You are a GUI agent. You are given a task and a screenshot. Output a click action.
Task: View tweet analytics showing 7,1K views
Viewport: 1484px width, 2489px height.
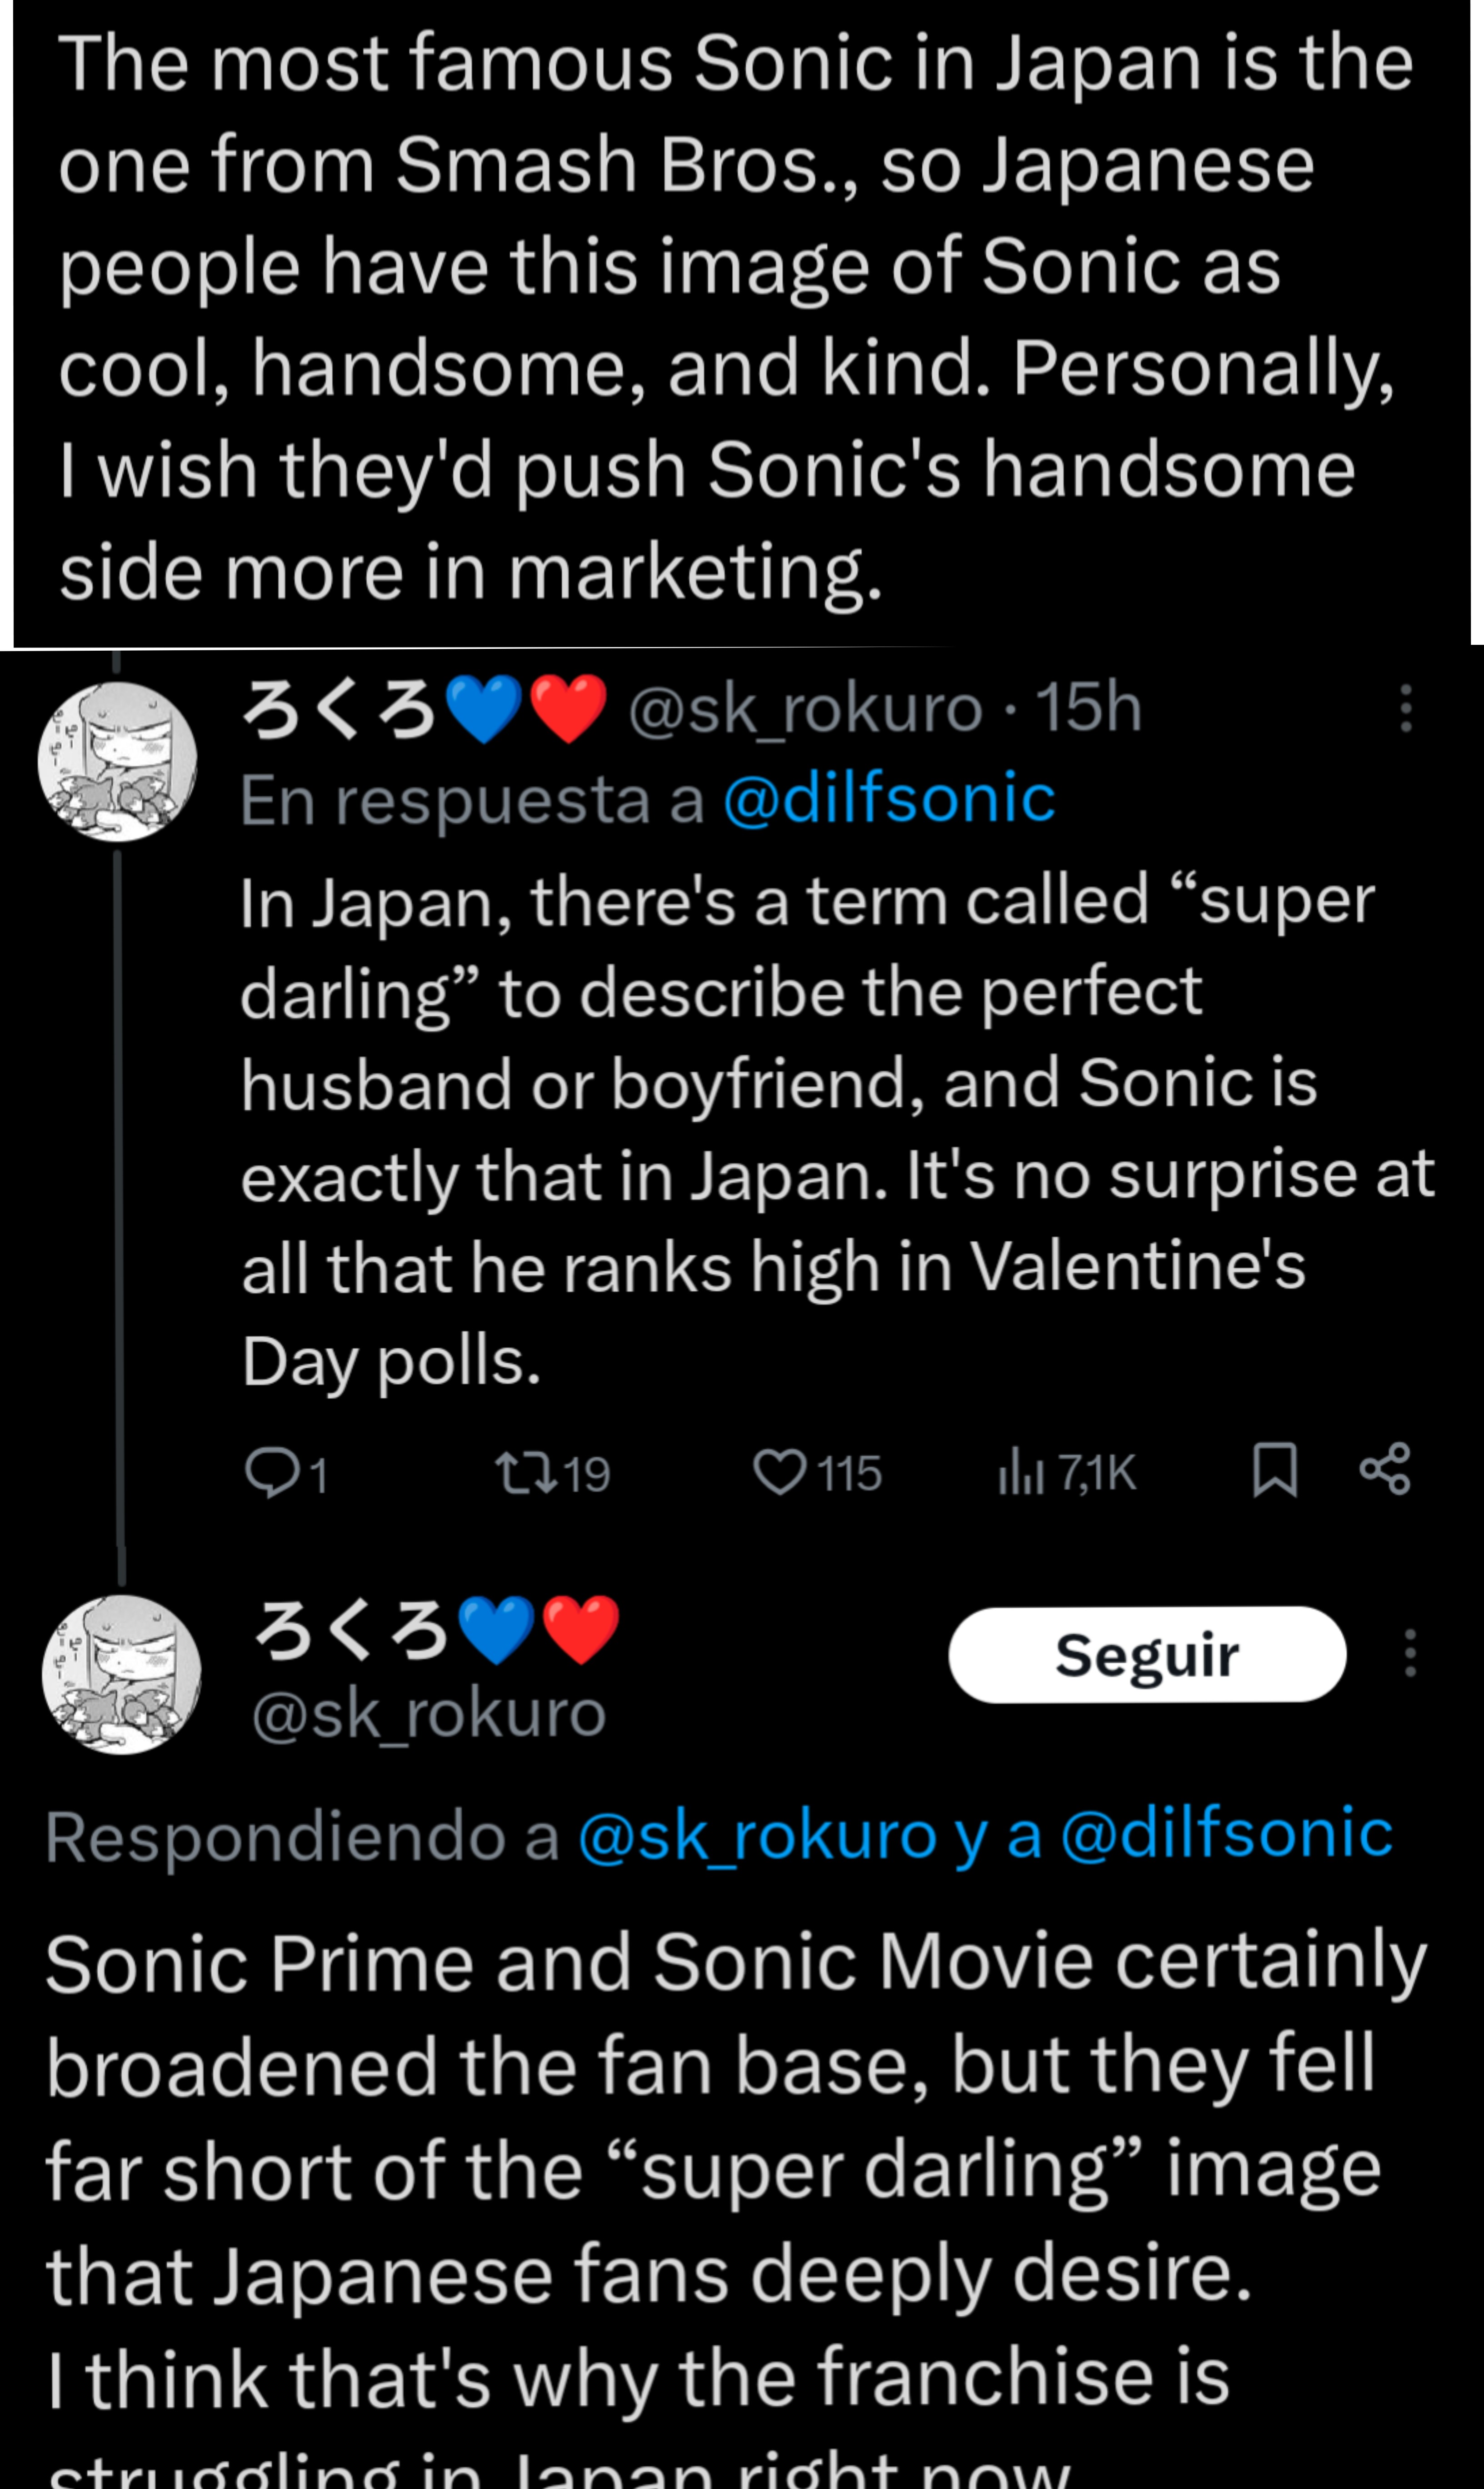coord(1020,1474)
